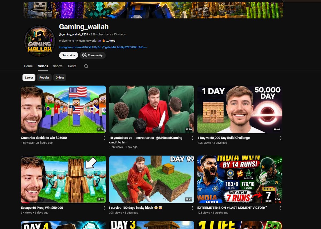Click the 19:46 duration badge
This screenshot has height=229, width=321.
[277, 130]
